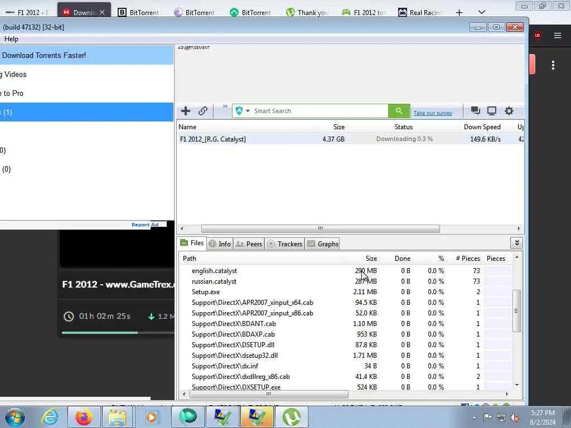Open the clock showing 5:27 PM

click(543, 417)
